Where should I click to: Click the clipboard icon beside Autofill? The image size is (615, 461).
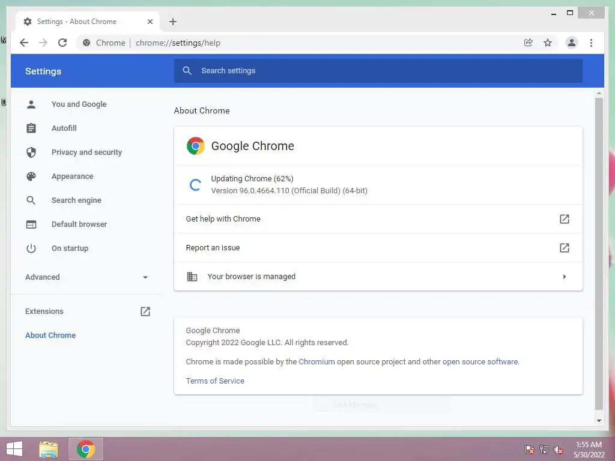click(x=31, y=128)
